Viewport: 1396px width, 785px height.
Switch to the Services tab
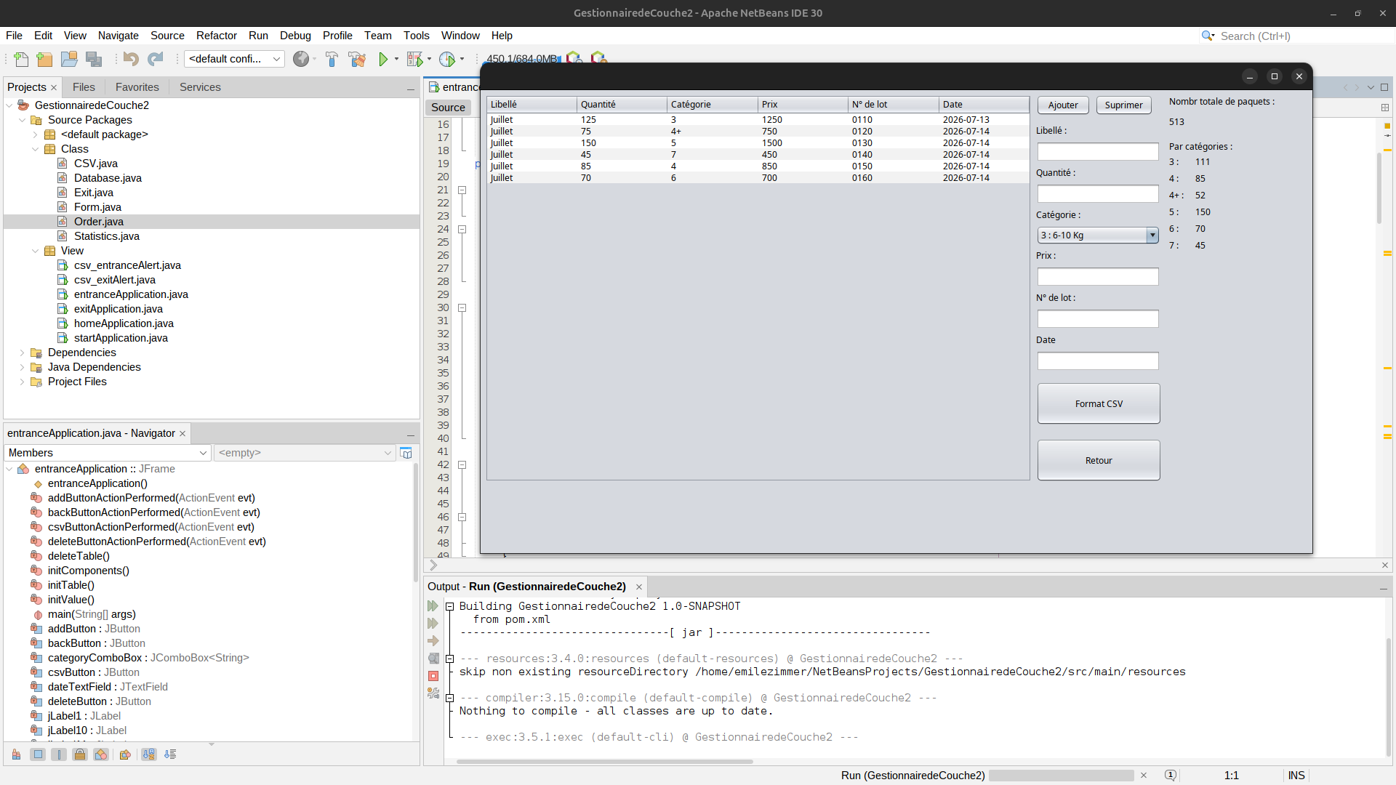pos(200,87)
